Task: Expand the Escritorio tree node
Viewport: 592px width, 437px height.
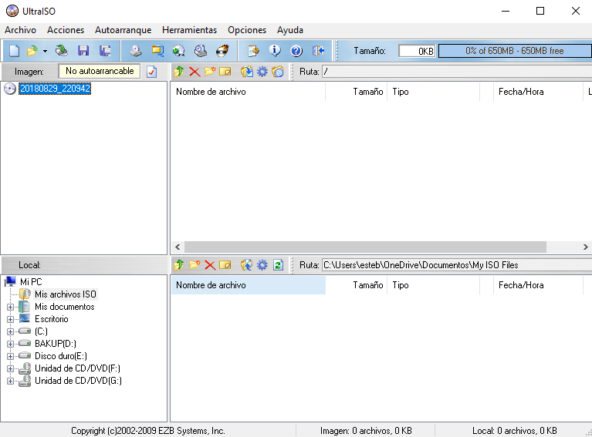Action: [10, 319]
